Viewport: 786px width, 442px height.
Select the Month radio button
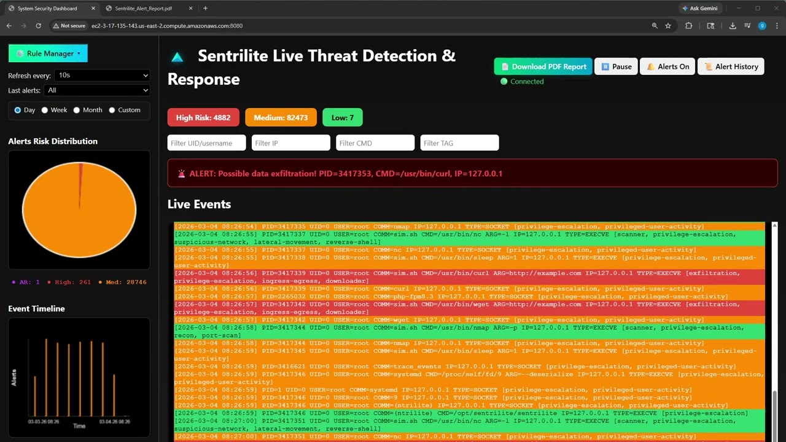coord(76,110)
